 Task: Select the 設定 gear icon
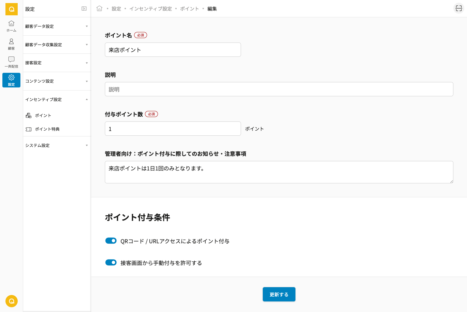(11, 80)
